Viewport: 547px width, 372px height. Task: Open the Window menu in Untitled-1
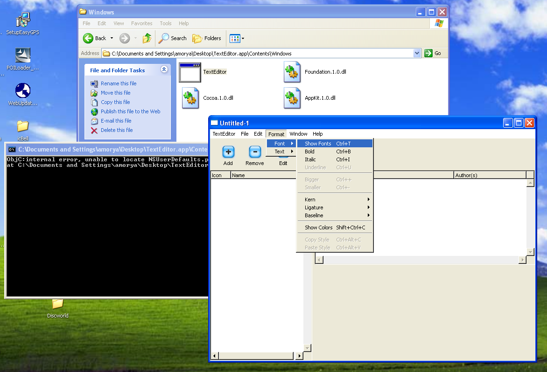point(298,134)
